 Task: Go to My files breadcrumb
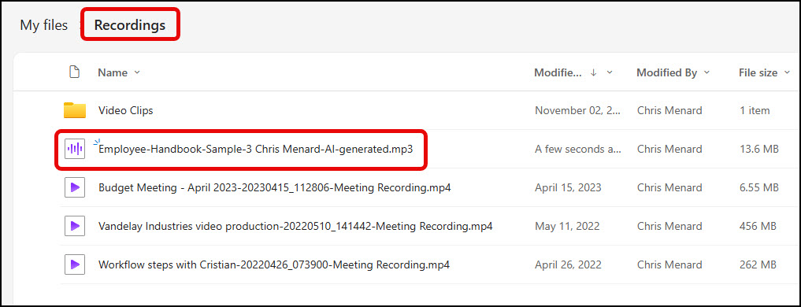pos(44,25)
